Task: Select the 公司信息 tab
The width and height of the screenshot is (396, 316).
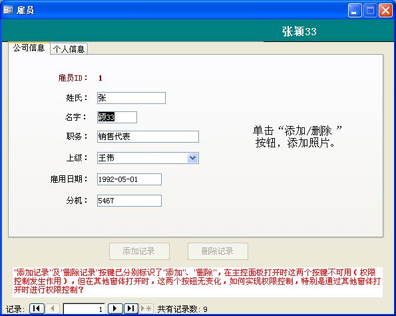Action: pyautogui.click(x=29, y=48)
